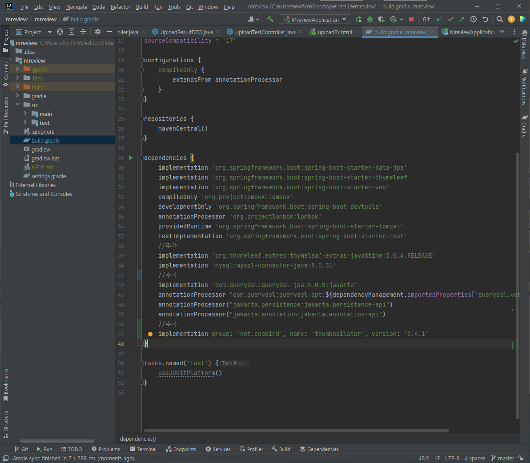Click the editor horizontal scrollbar
Image resolution: width=530 pixels, height=463 pixels.
pyautogui.click(x=296, y=431)
